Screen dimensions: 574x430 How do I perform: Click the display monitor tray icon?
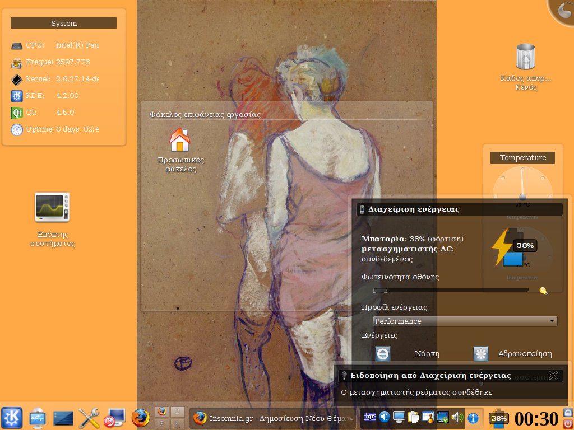coord(399,417)
